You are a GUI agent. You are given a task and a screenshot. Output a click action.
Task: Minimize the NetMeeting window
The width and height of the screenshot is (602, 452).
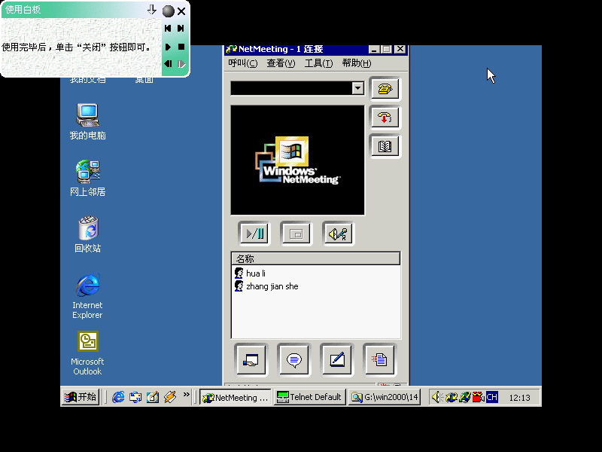(374, 49)
